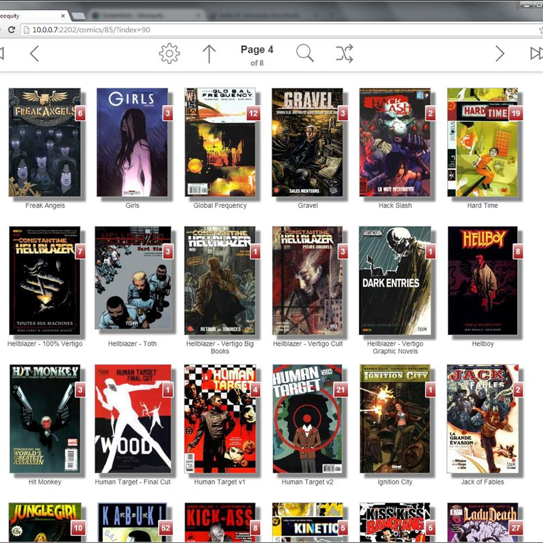Open Hellblazer Péchés Originels cover
Image resolution: width=543 pixels, height=543 pixels.
pos(307,281)
